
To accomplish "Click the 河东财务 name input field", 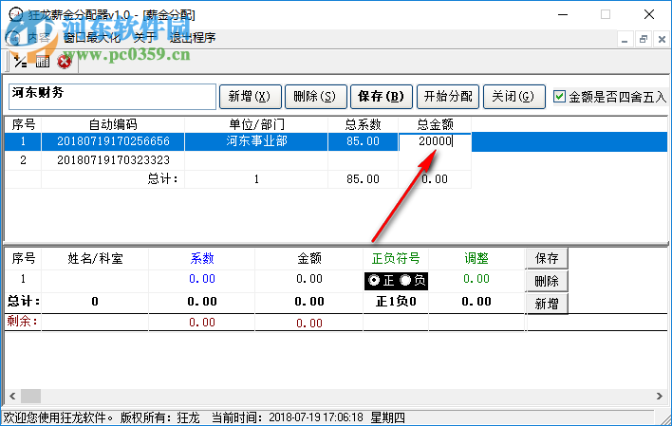I will (112, 97).
